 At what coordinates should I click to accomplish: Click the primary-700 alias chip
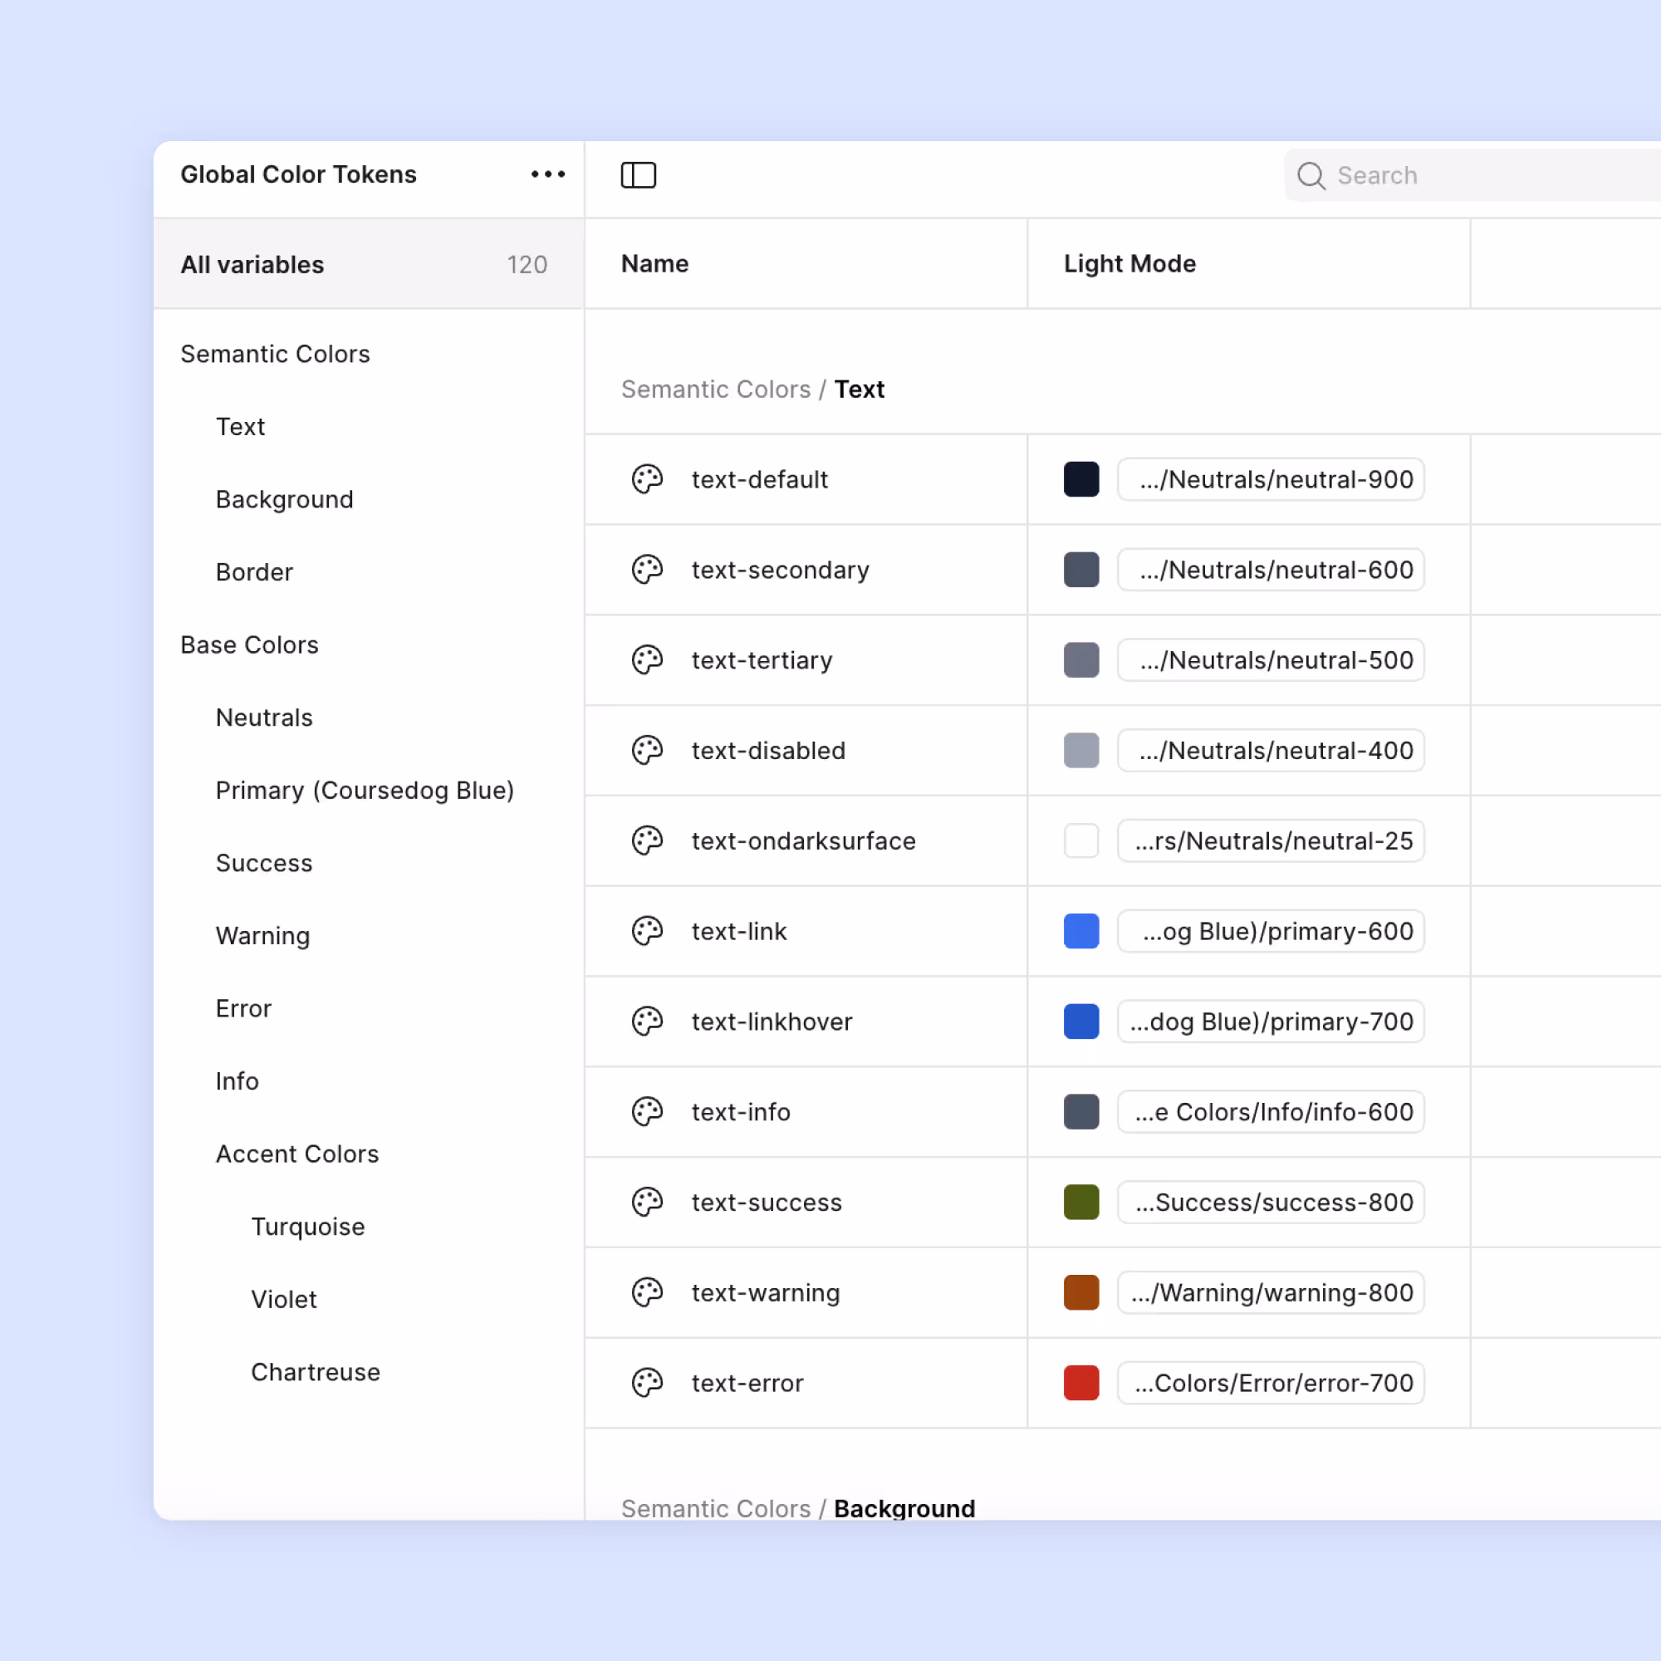[x=1271, y=1022]
